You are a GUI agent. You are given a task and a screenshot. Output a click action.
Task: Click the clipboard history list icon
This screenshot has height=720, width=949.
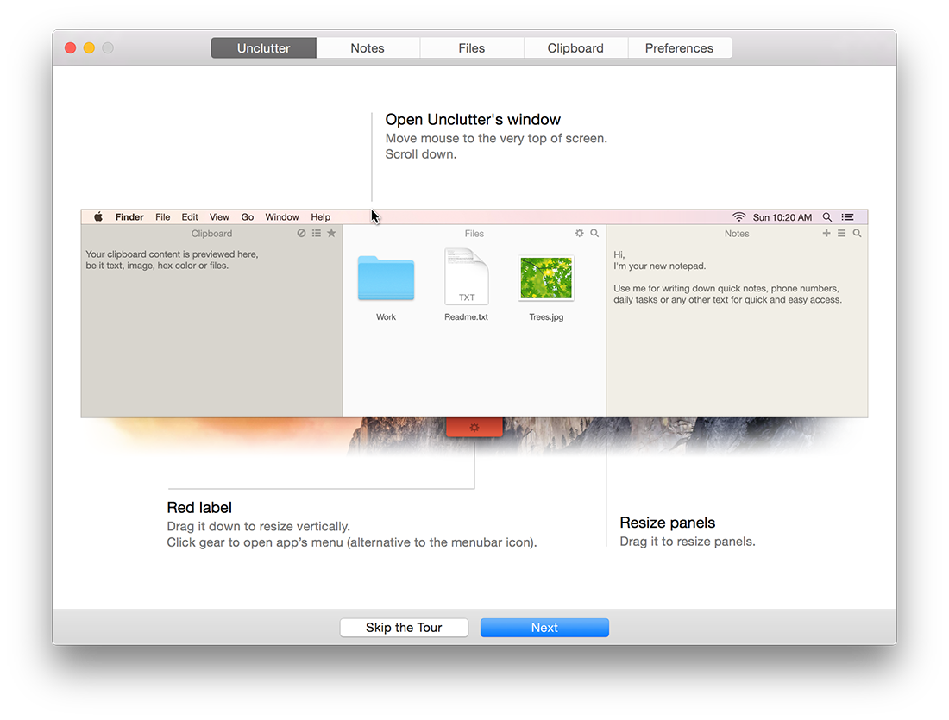(x=317, y=233)
